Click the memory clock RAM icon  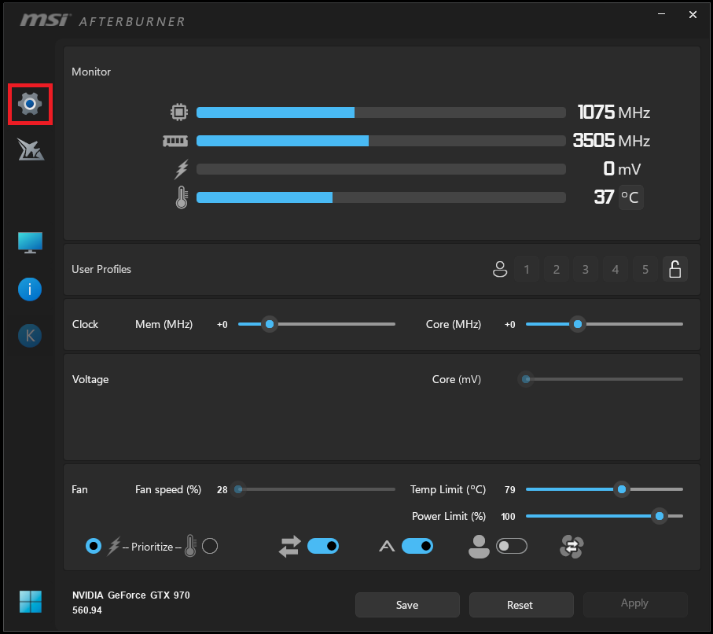click(x=175, y=141)
